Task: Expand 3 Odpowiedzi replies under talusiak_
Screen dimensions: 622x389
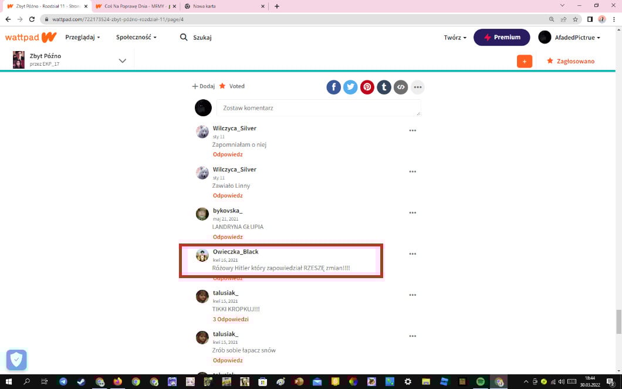Action: pos(231,319)
